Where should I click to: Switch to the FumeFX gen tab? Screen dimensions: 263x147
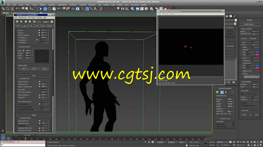[18, 25]
